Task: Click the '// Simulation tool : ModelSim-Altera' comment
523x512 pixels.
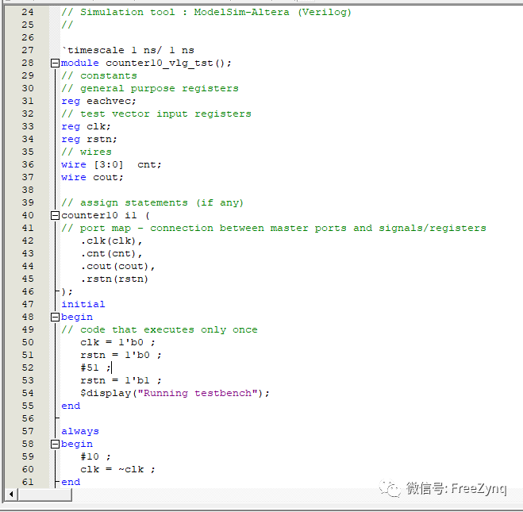Action: (x=206, y=13)
